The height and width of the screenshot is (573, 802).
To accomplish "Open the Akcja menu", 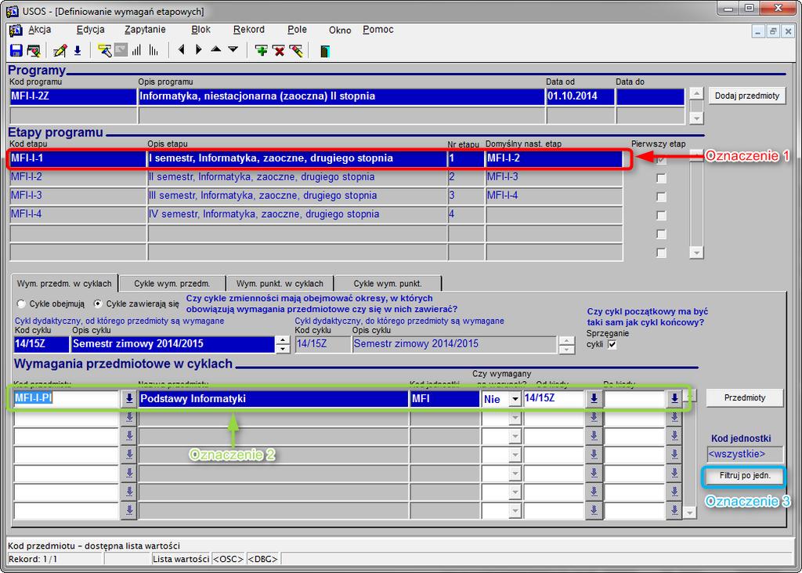I will 39,30.
